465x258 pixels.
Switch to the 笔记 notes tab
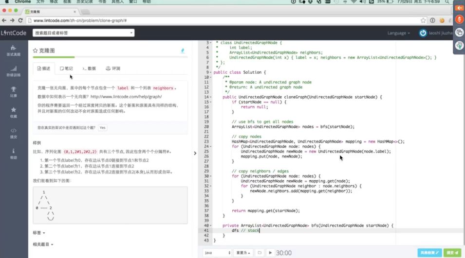tap(66, 69)
